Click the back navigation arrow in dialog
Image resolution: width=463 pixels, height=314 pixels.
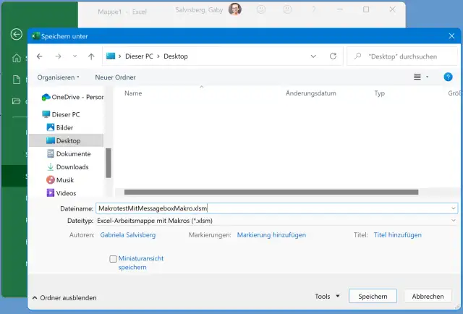pyautogui.click(x=39, y=56)
